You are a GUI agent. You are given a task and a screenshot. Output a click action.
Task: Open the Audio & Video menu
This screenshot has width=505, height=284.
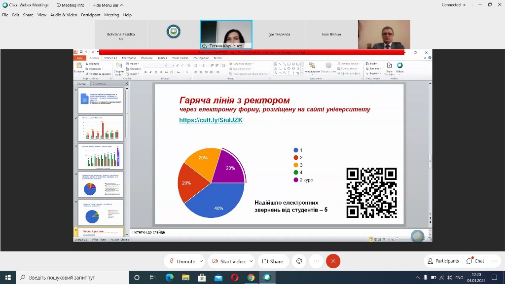click(x=64, y=15)
